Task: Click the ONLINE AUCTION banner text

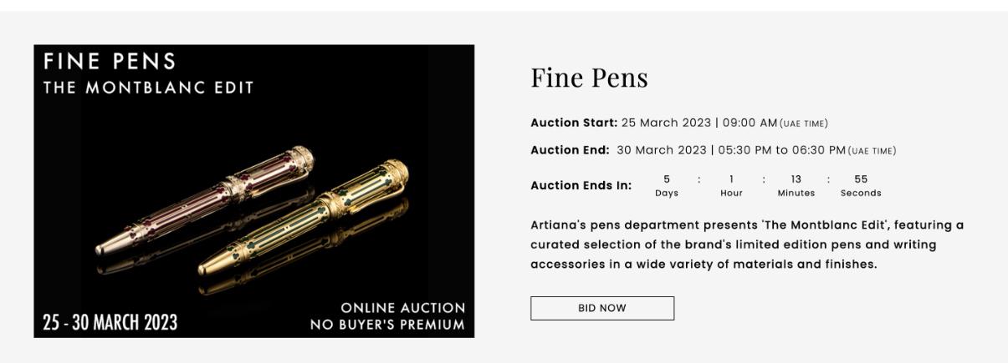Action: coord(402,308)
